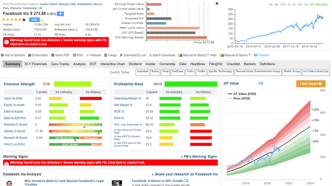Click the author thumbnail beside Legal Troubles article

pos(9,183)
